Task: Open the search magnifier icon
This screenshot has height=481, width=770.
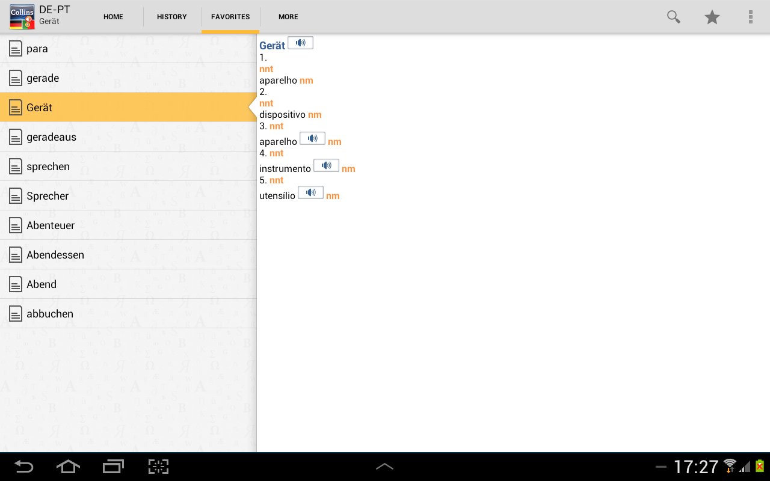Action: 674,17
